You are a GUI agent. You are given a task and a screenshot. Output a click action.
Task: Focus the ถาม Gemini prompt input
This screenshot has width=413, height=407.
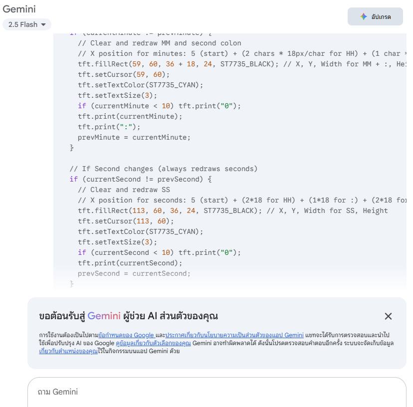point(216,392)
